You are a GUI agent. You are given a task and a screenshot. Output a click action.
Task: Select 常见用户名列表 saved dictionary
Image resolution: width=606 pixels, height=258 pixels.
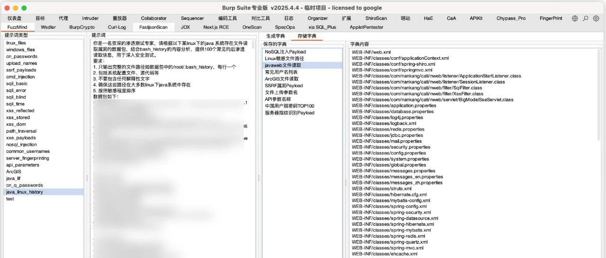click(x=302, y=72)
